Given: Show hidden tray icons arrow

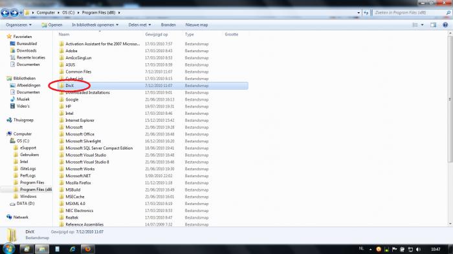Looking at the screenshot, I should pos(370,249).
